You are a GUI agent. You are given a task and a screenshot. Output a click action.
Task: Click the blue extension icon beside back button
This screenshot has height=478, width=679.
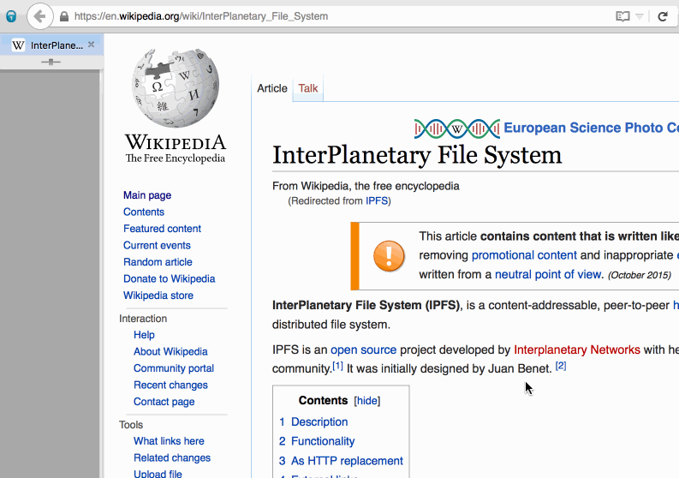(x=11, y=16)
